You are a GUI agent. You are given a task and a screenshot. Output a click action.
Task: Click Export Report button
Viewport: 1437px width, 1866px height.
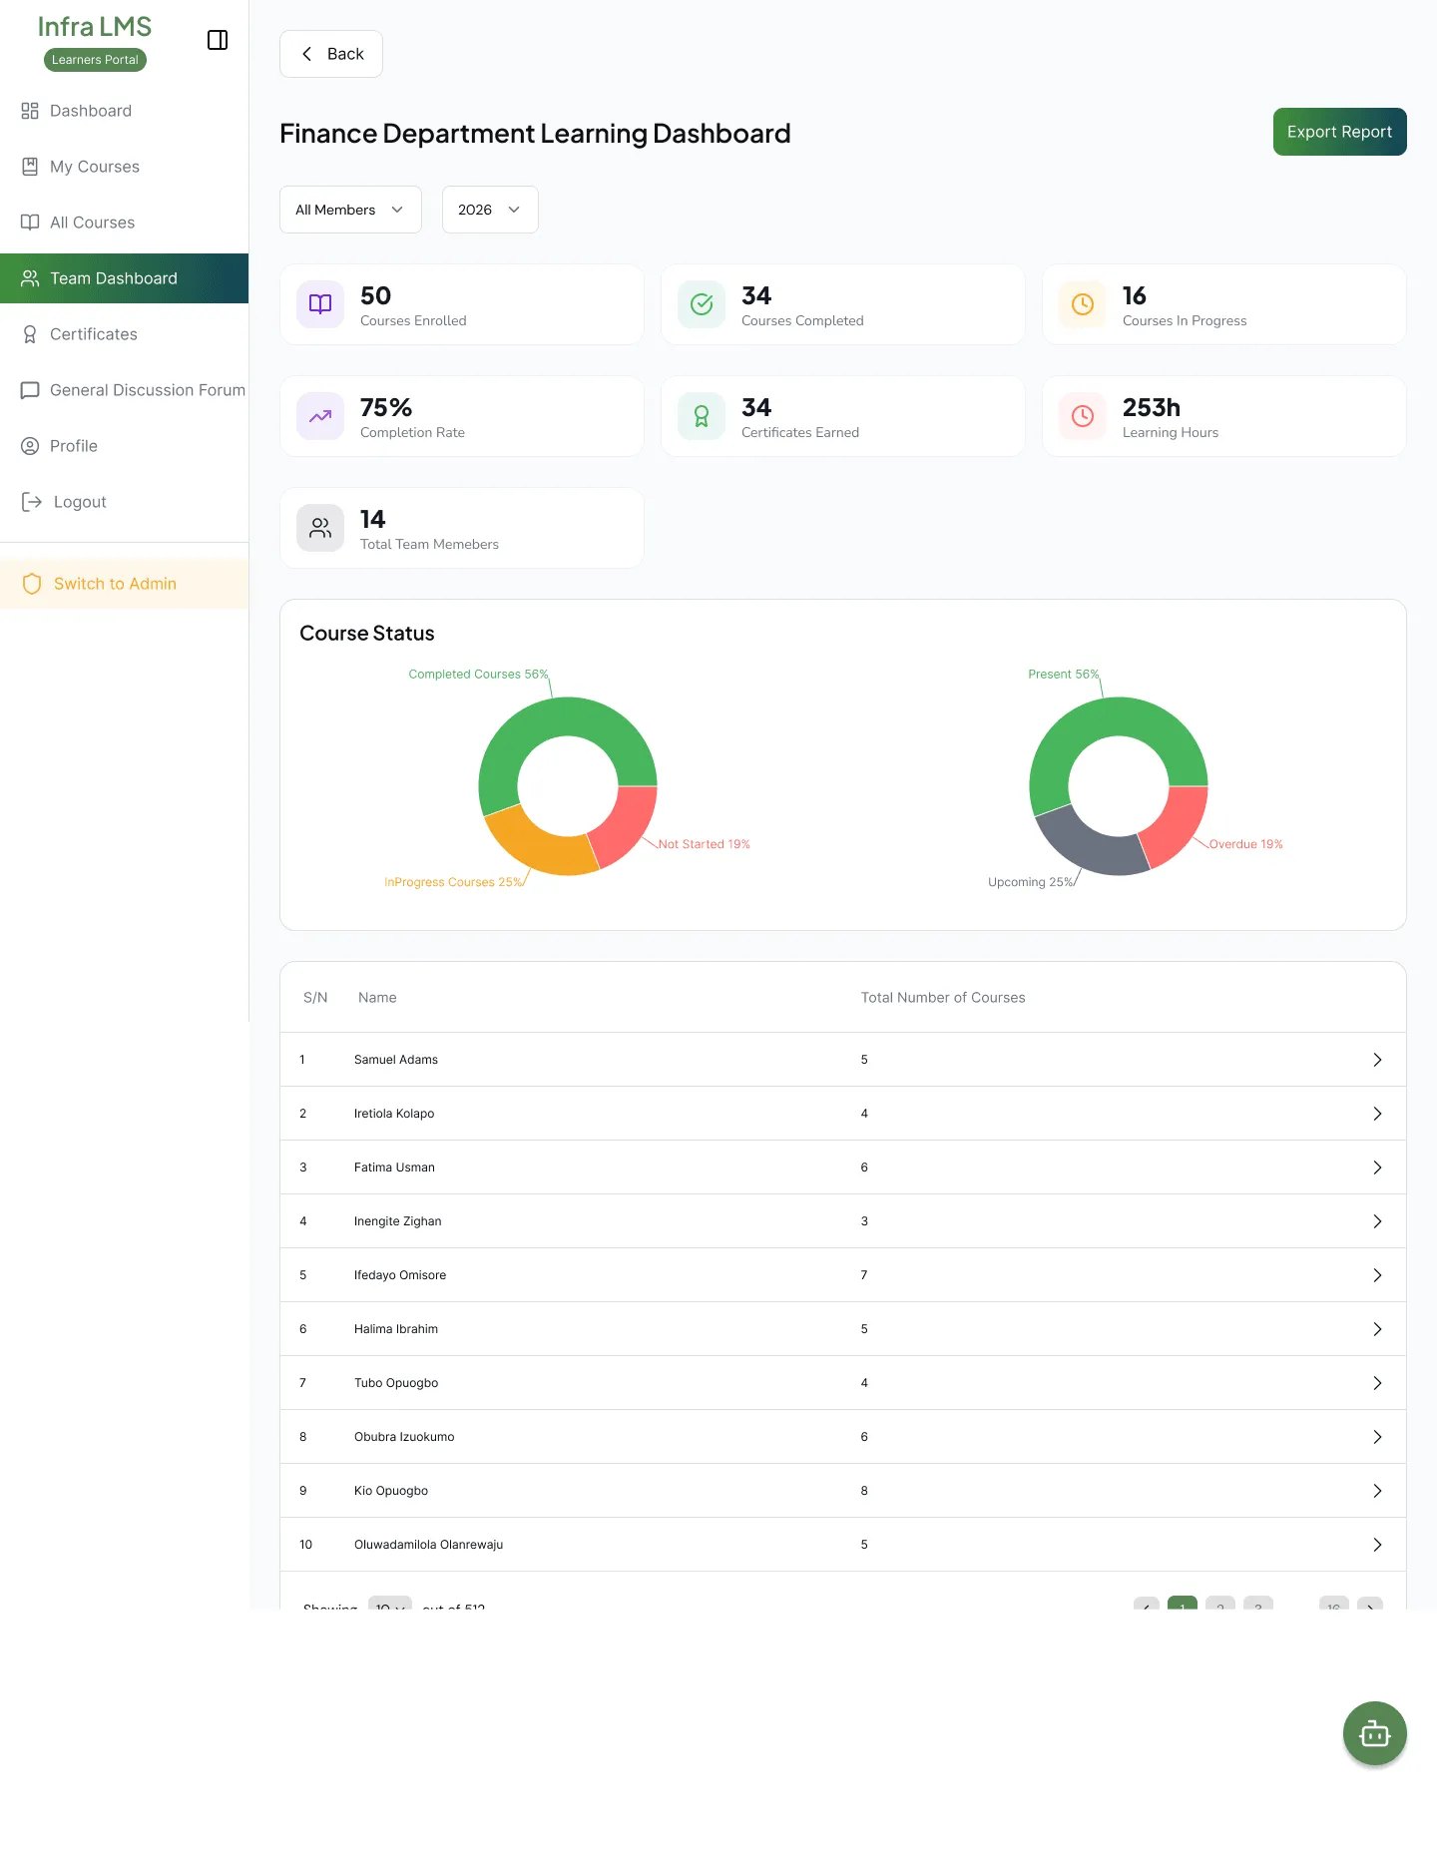coord(1339,132)
